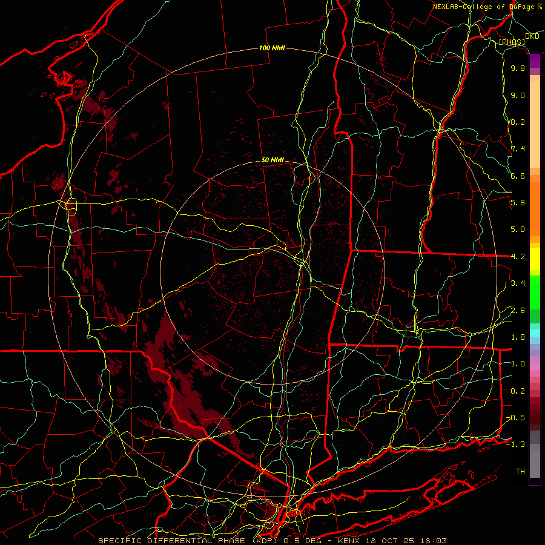Click the [PHAS] label above the color bar

click(512, 42)
